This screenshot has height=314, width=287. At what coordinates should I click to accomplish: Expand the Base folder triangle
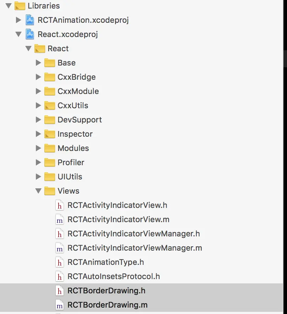38,63
